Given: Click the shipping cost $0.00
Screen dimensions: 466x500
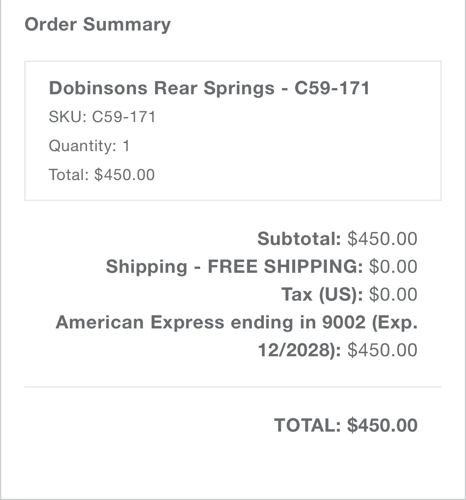Looking at the screenshot, I should (393, 266).
